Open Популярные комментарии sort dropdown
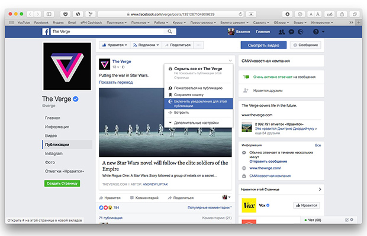The image size is (367, 236). 210,208
